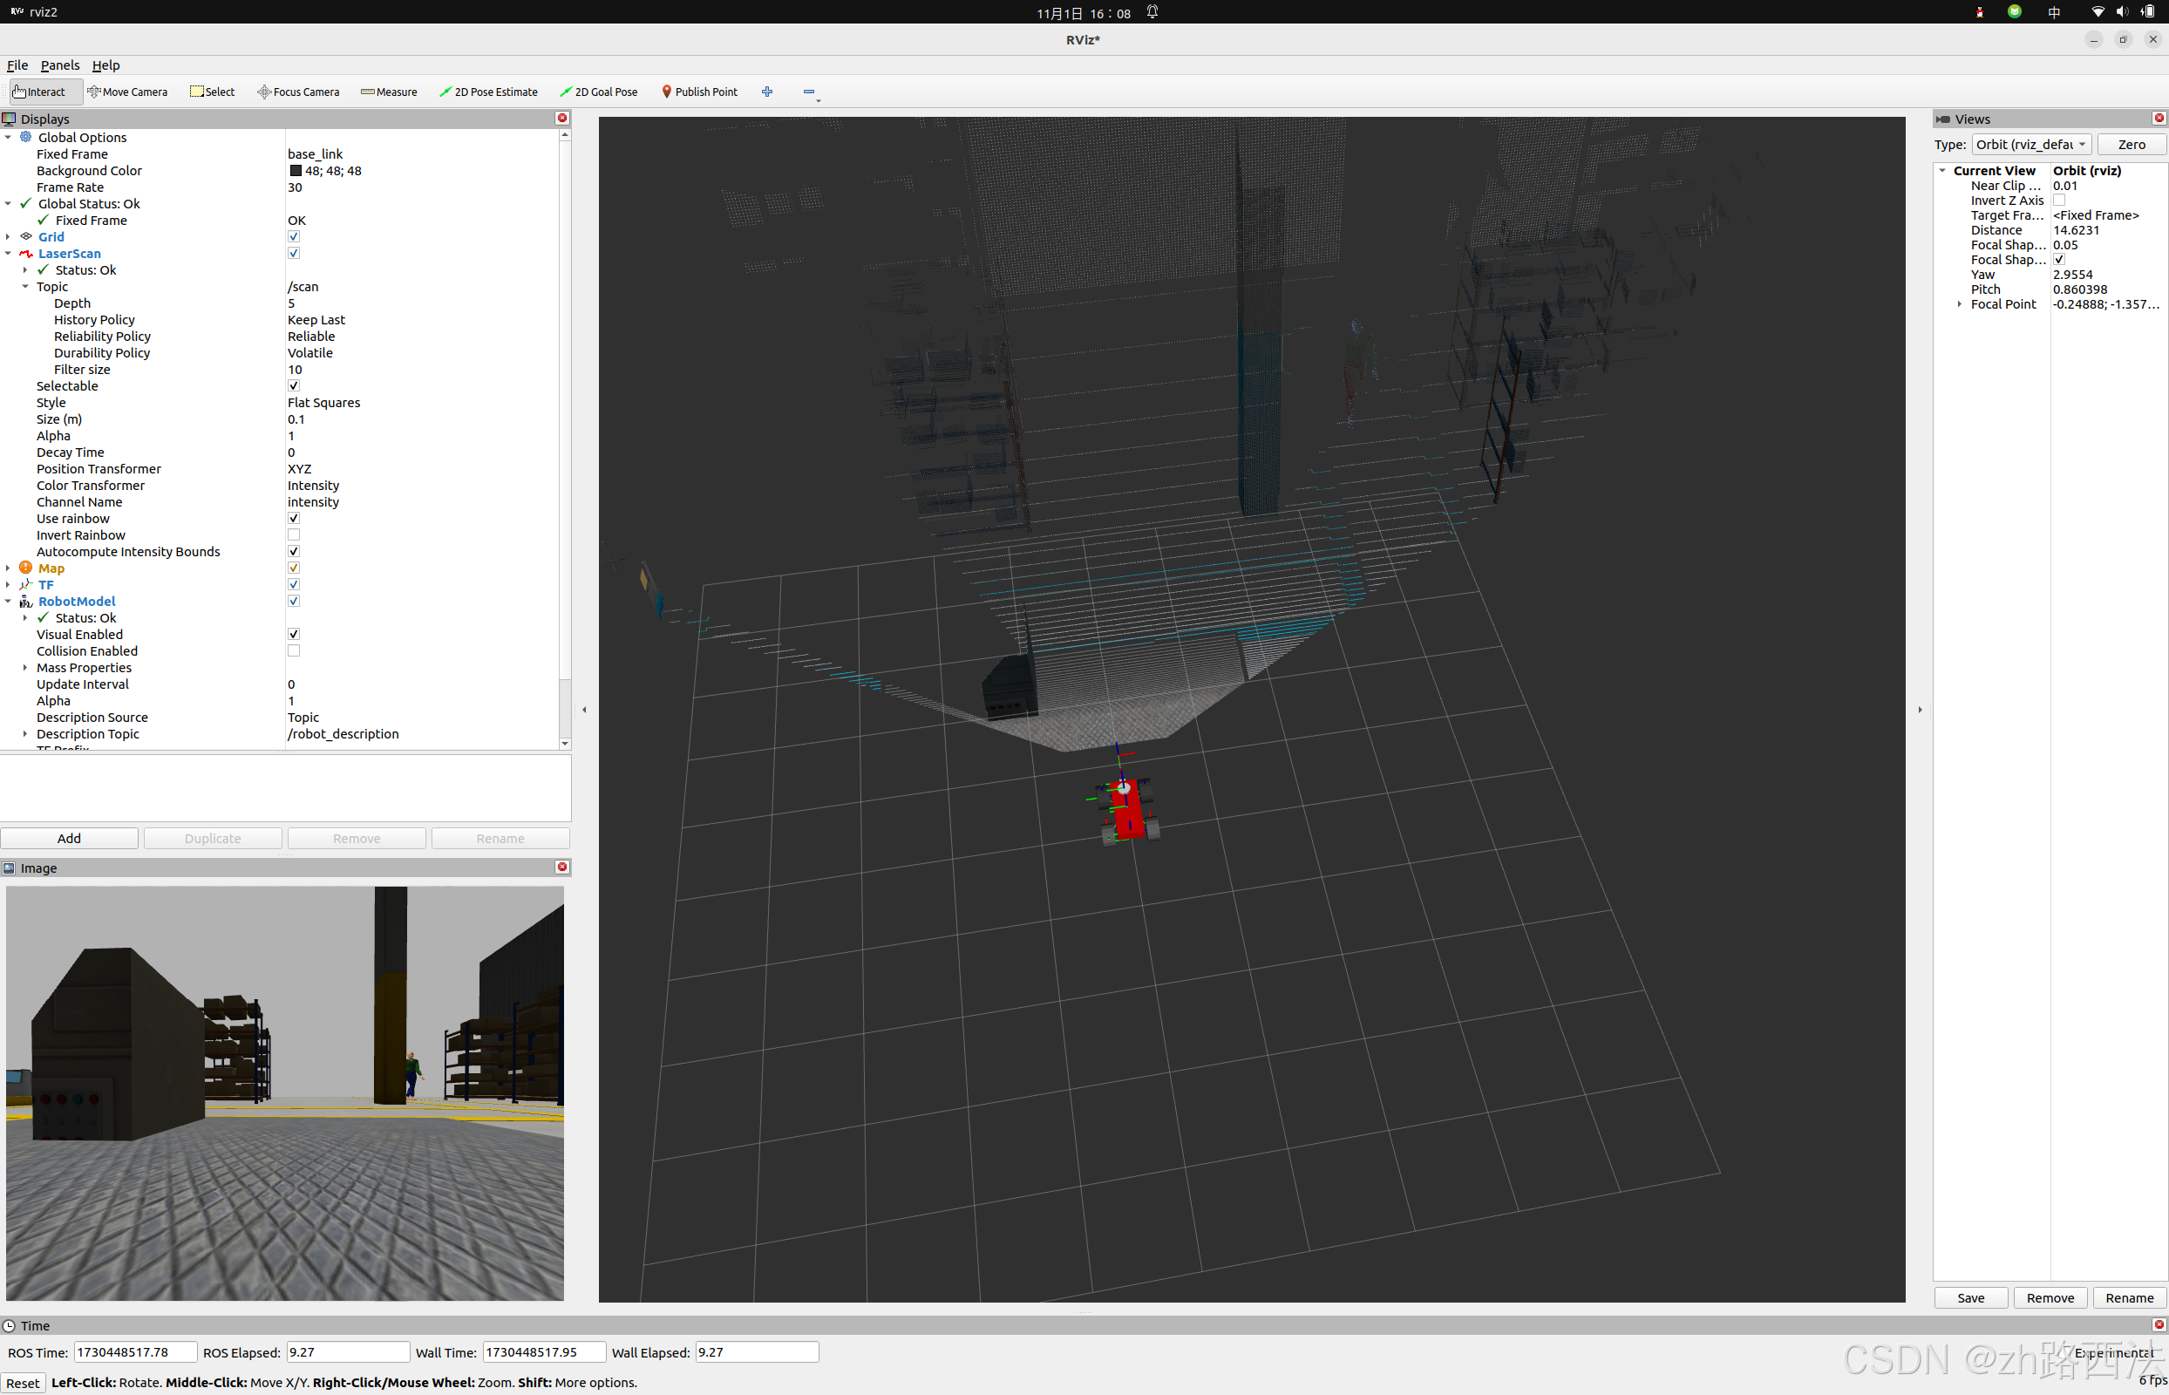Open the Panels menu
This screenshot has height=1395, width=2169.
[x=60, y=65]
